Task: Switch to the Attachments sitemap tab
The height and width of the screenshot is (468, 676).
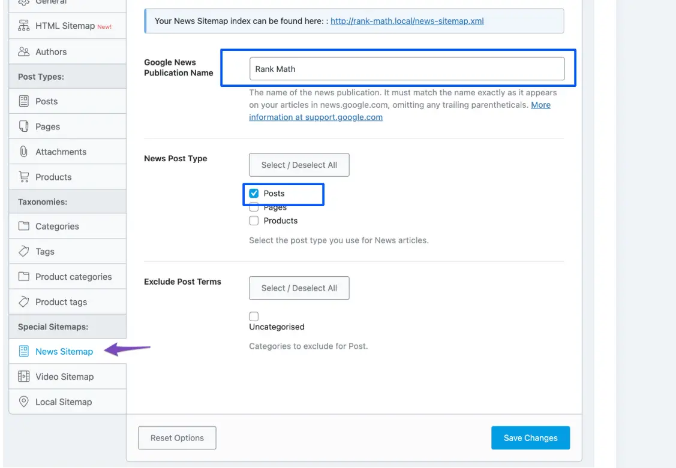Action: [x=68, y=152]
